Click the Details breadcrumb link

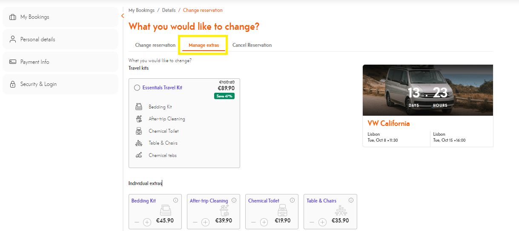(169, 10)
